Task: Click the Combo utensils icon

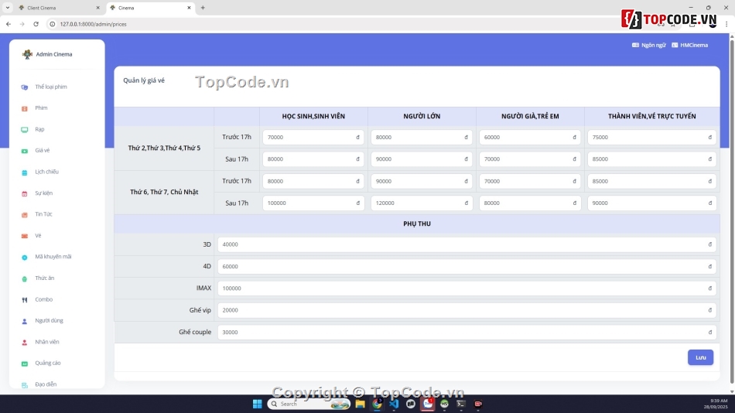Action: click(x=25, y=300)
